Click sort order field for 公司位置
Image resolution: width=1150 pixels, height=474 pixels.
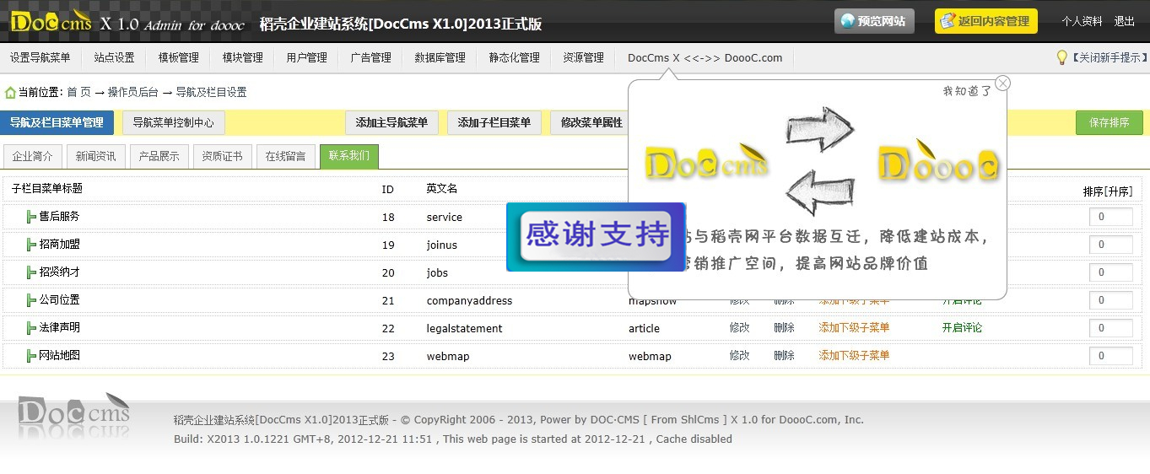pyautogui.click(x=1110, y=300)
